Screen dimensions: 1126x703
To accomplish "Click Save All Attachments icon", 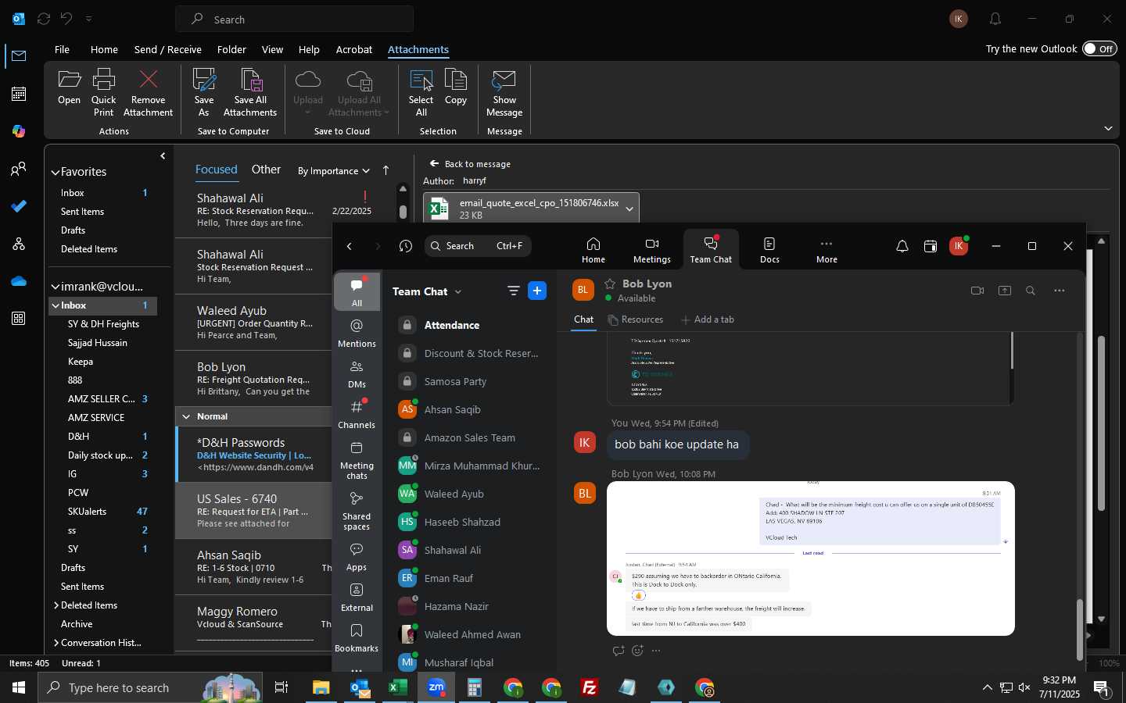I will coord(250,92).
